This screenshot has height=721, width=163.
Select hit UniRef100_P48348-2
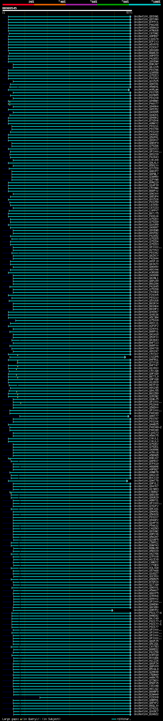(148, 427)
